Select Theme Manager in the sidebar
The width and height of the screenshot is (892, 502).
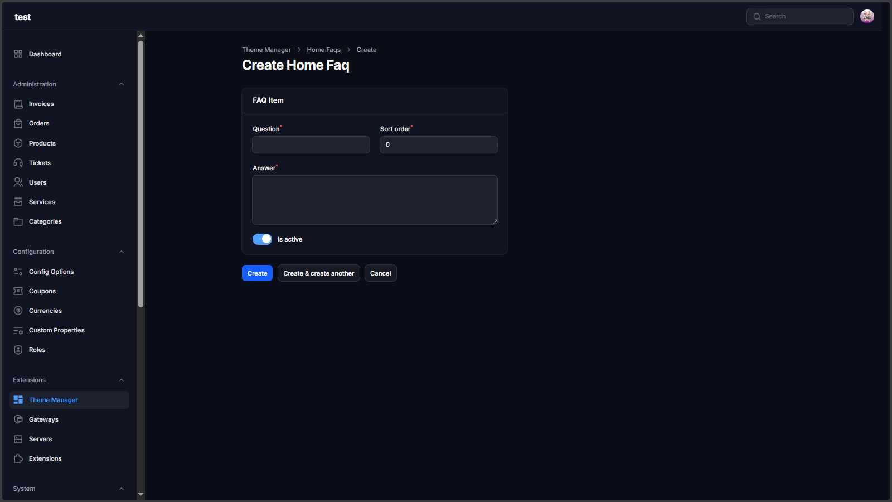coord(54,400)
